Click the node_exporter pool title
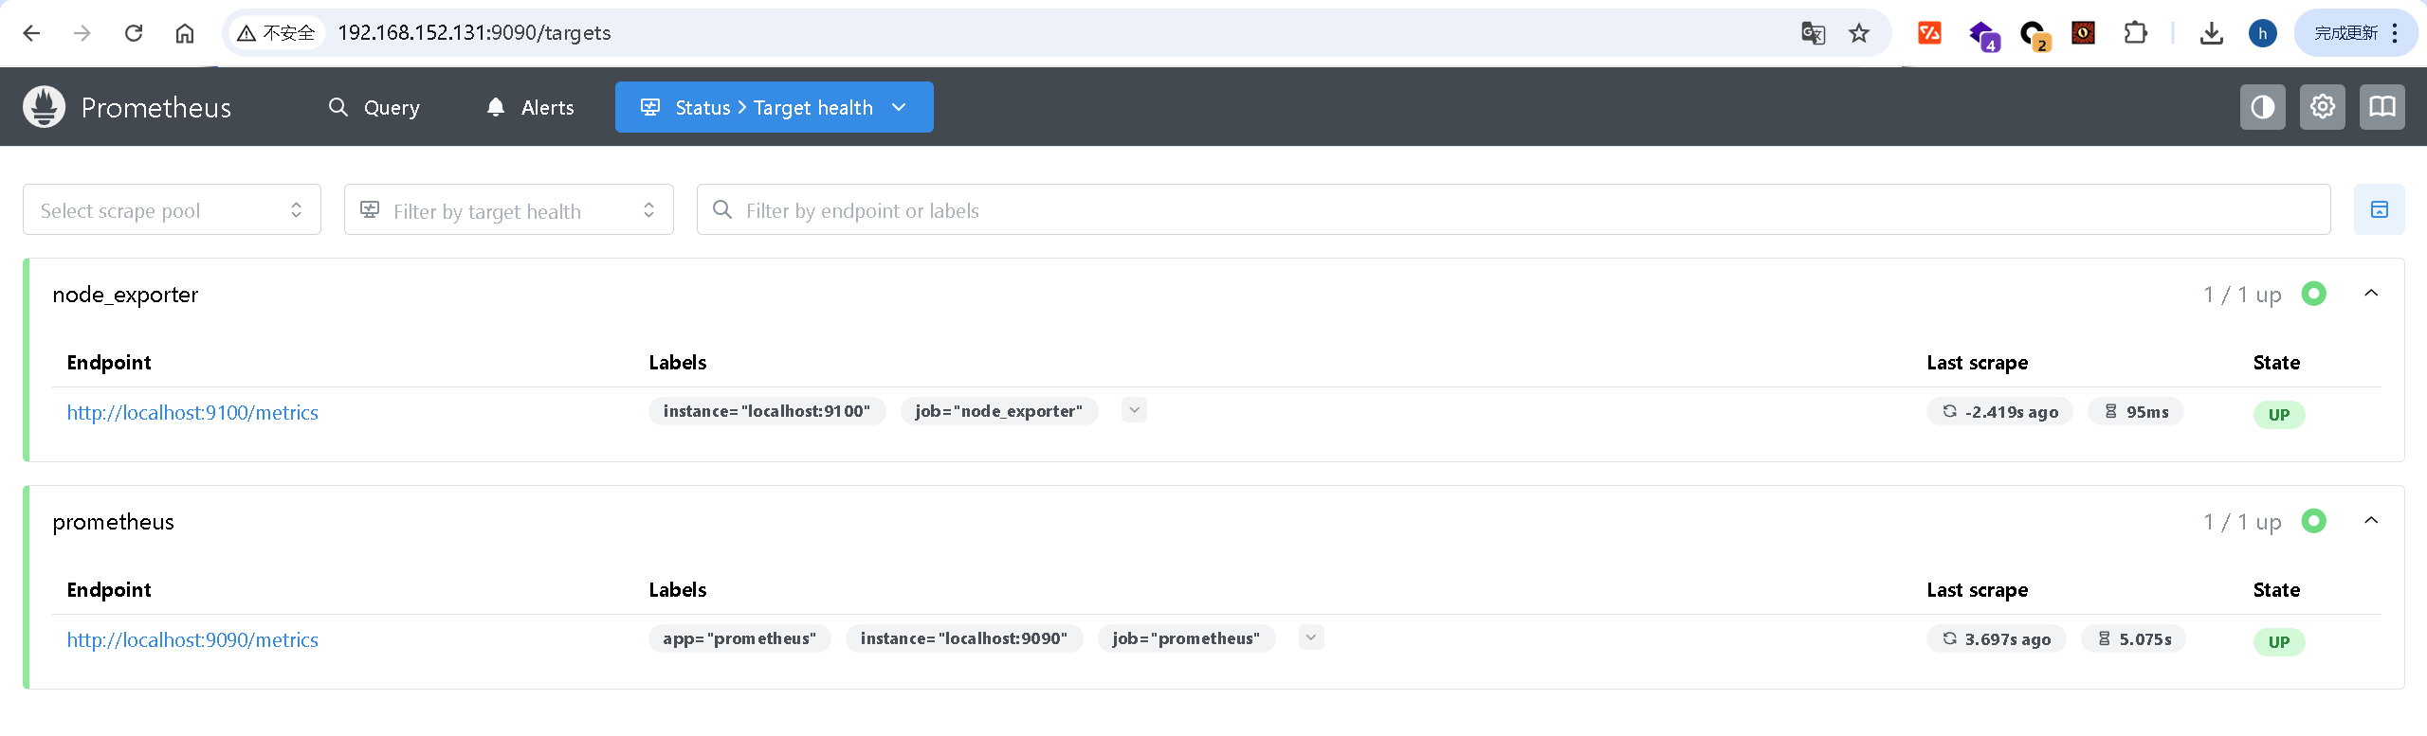This screenshot has width=2427, height=736. tap(125, 295)
